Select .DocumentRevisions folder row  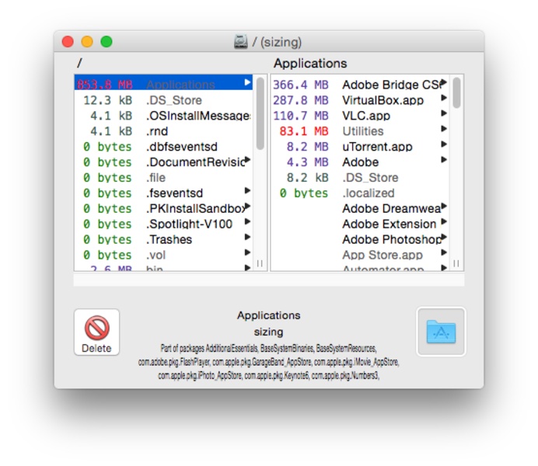tap(163, 162)
